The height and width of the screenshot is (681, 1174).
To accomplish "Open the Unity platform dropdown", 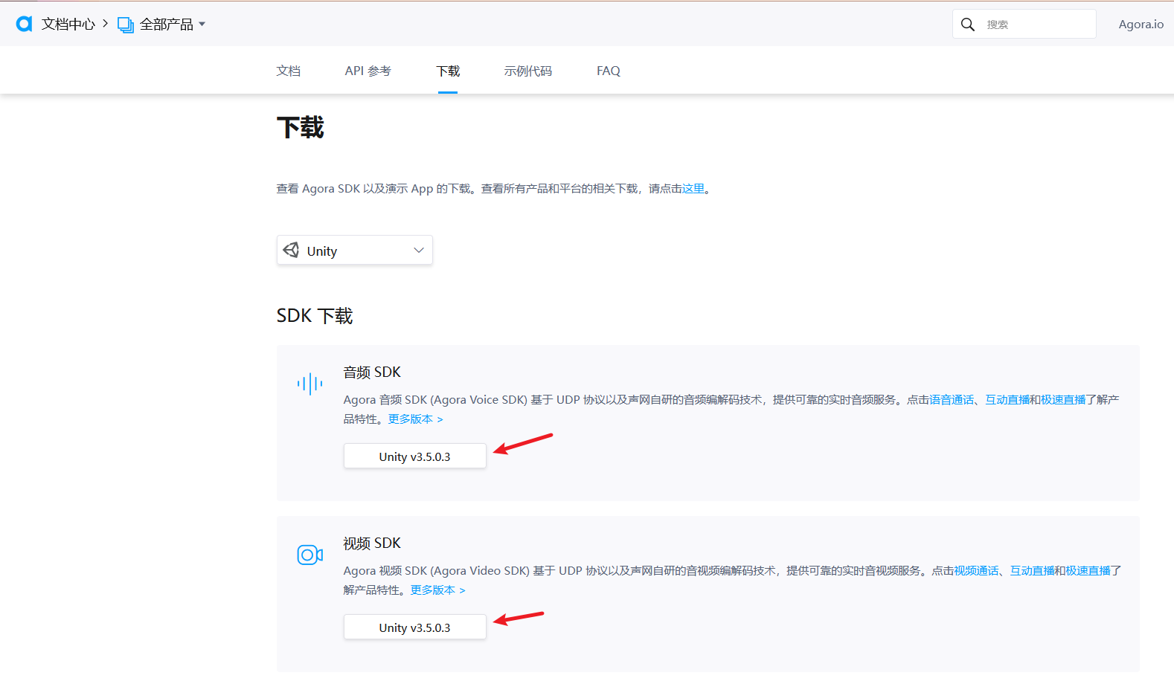I will pos(355,251).
